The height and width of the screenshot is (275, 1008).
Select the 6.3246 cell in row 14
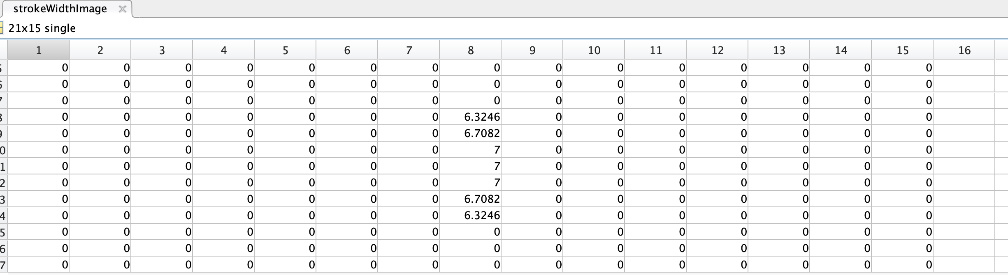click(471, 215)
